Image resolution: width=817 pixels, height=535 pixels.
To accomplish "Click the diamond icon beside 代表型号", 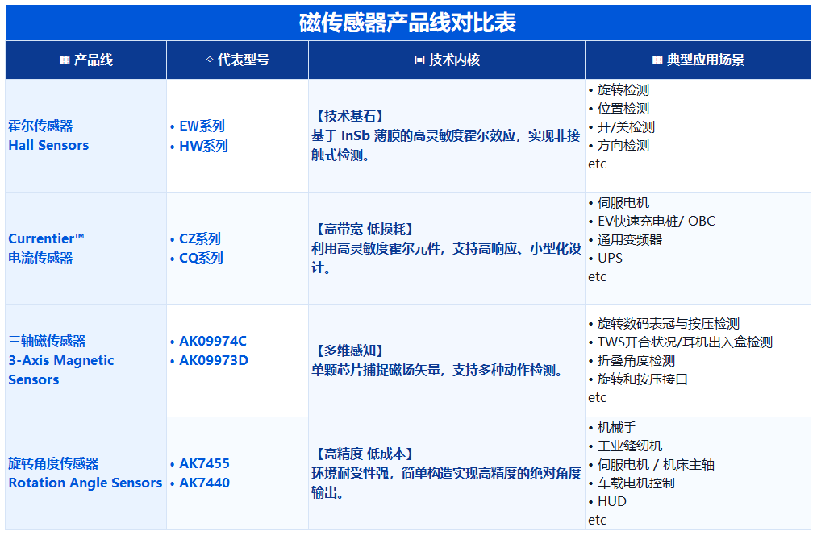I will tap(210, 60).
